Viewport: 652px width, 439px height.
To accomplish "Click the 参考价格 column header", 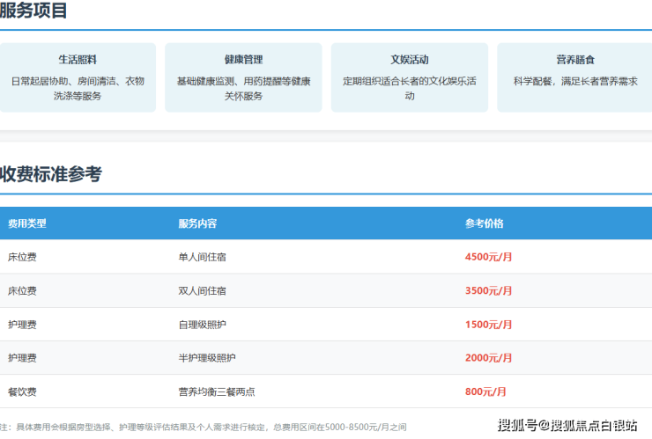I will [x=485, y=223].
